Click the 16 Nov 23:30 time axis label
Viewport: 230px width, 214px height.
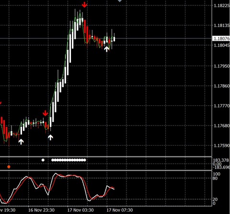(x=41, y=210)
